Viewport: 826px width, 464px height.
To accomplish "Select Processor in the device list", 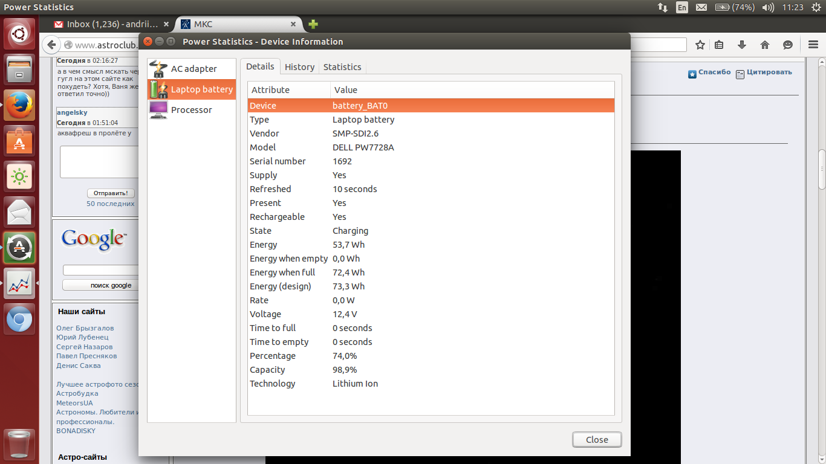I will [191, 110].
